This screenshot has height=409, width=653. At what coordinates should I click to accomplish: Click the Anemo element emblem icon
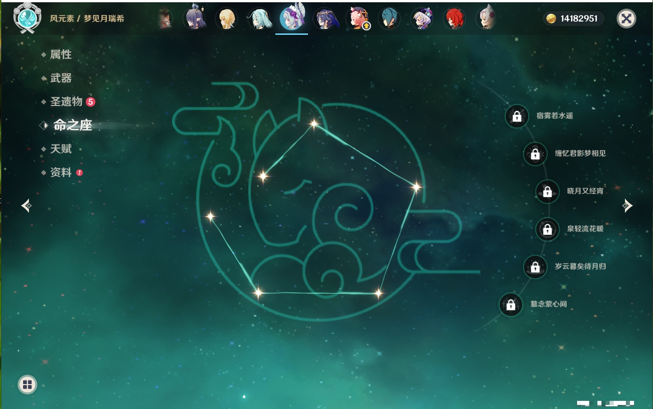[28, 18]
